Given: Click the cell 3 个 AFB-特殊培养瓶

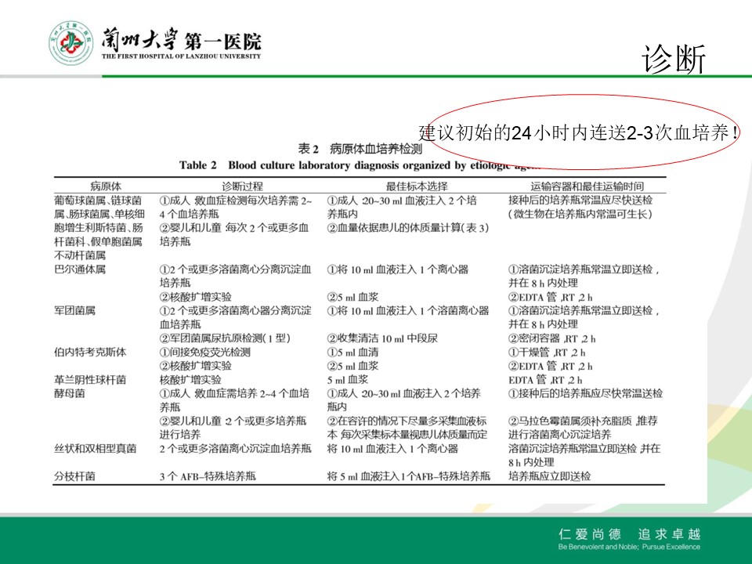Looking at the screenshot, I should point(208,476).
